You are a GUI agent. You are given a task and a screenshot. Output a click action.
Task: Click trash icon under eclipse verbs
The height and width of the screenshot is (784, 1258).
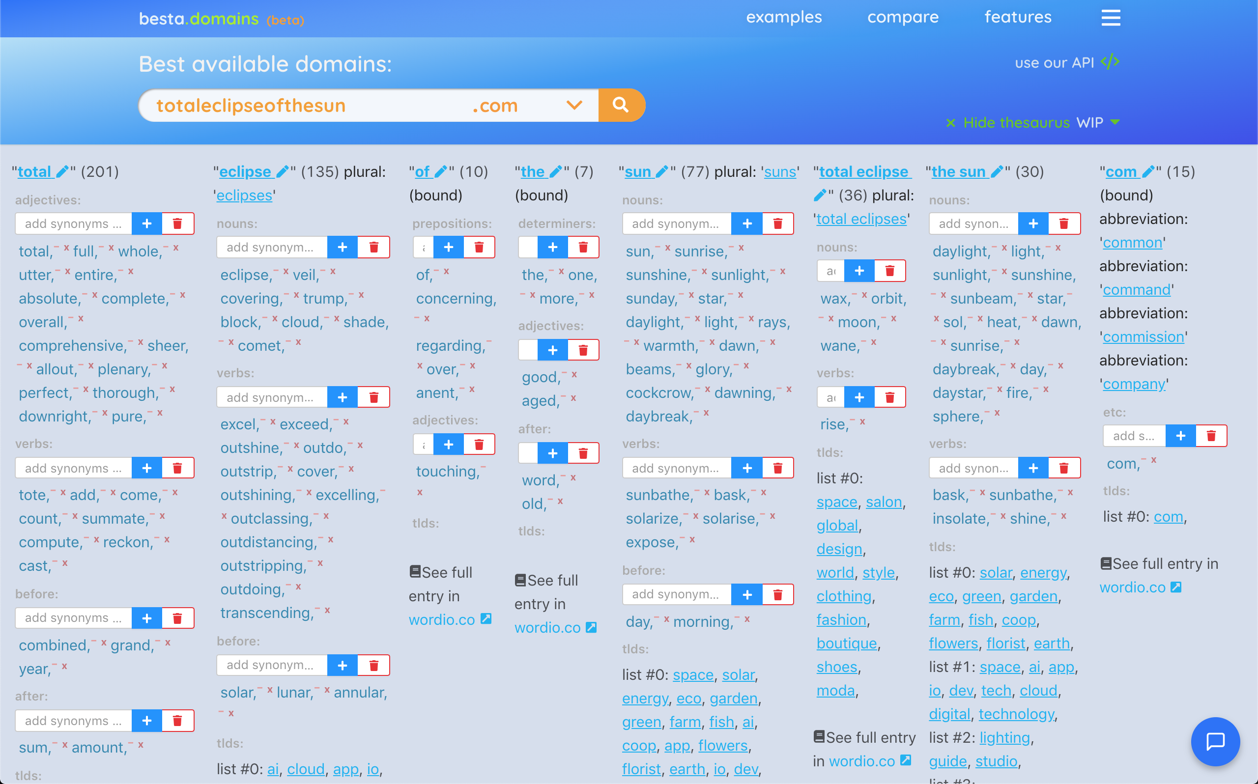coord(373,397)
